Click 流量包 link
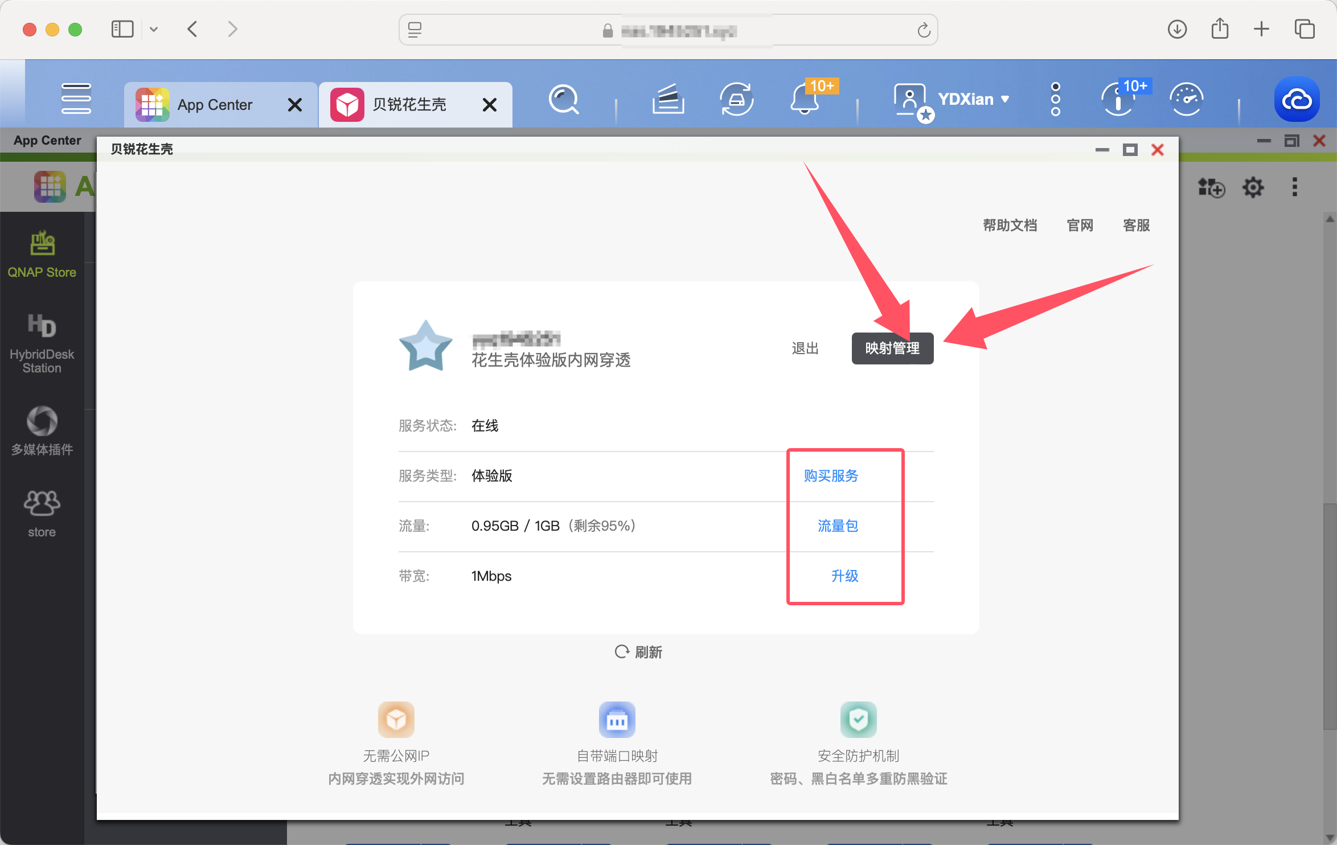This screenshot has height=845, width=1337. pos(838,526)
